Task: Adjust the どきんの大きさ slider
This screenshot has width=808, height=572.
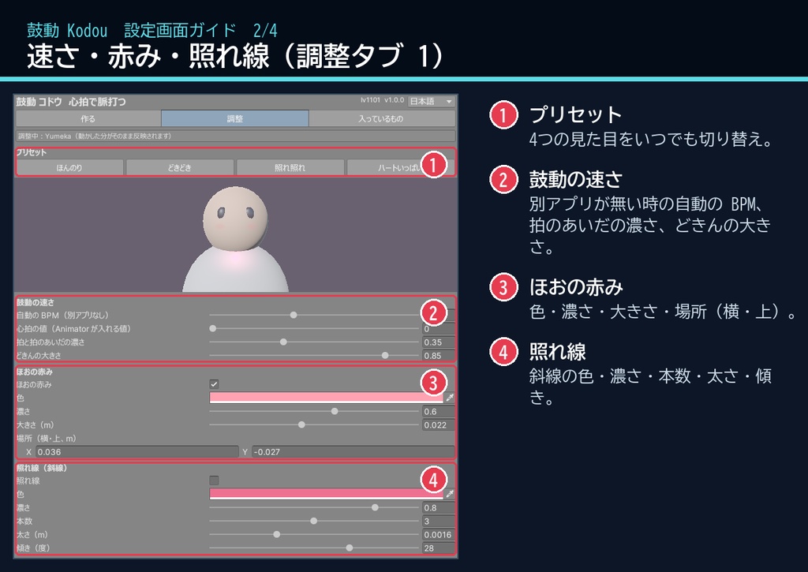Action: [314, 355]
